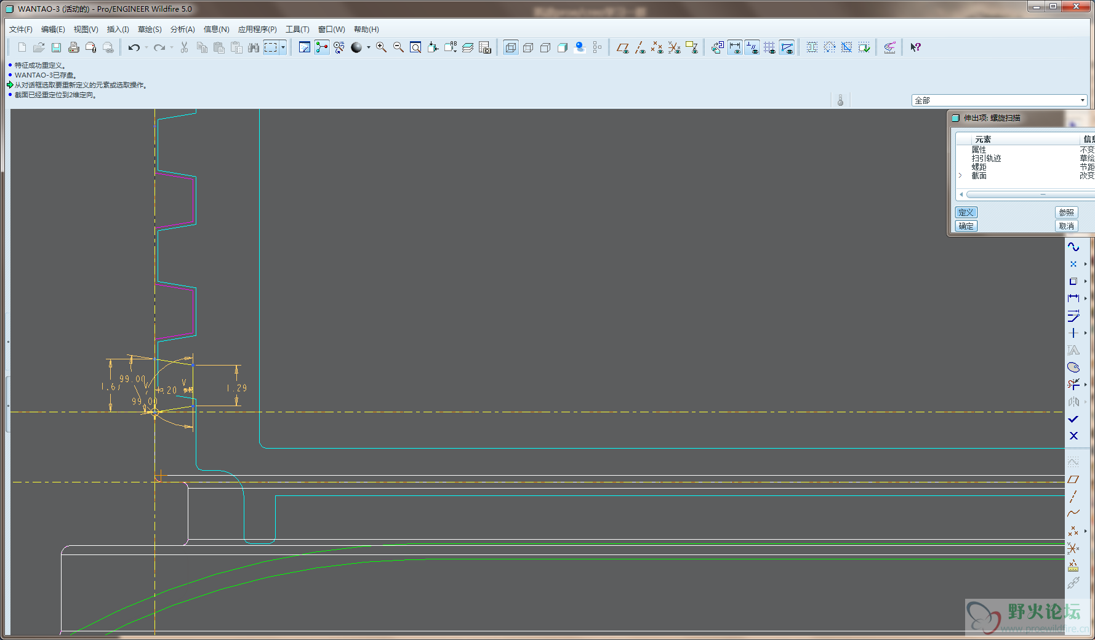Open the 工具(T) menu
This screenshot has height=640, width=1095.
pos(297,30)
